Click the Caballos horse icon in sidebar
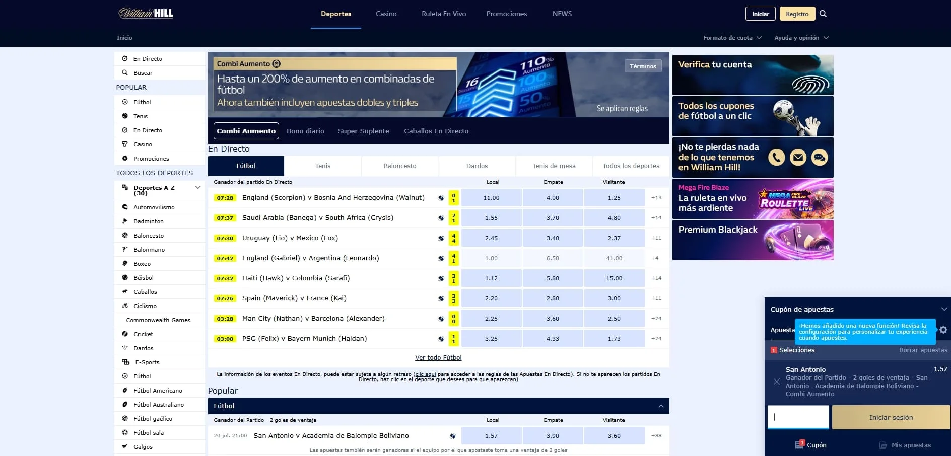Viewport: 951px width, 456px height. [125, 292]
